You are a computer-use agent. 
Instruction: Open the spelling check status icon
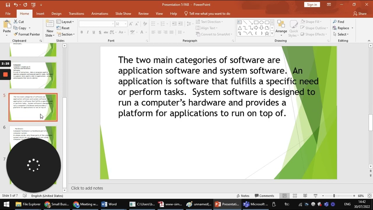pyautogui.click(x=25, y=196)
